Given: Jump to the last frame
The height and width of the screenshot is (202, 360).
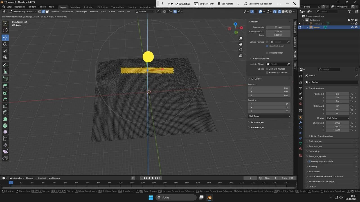Looking at the screenshot, I should (x=160, y=178).
